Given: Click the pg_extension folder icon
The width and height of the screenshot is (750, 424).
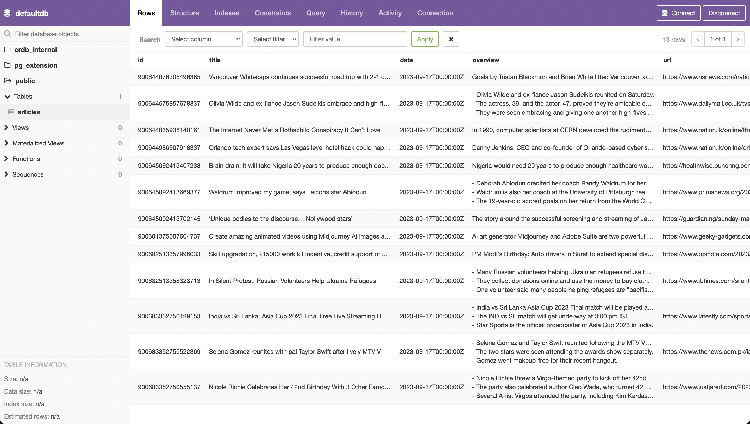Looking at the screenshot, I should (x=7, y=65).
